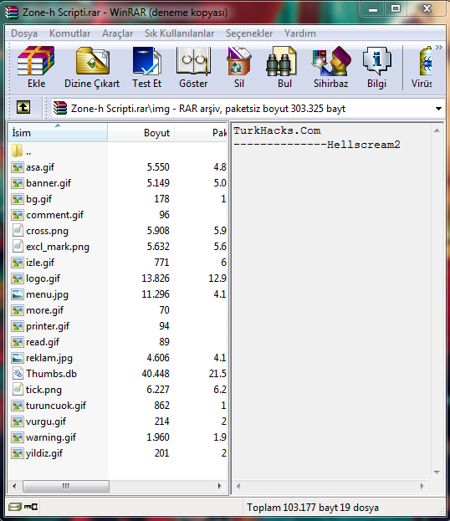Open the Seçenekler menu

pyautogui.click(x=249, y=33)
